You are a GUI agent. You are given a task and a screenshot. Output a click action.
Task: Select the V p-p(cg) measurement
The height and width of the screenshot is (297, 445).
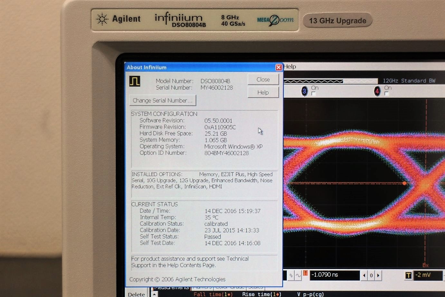pos(310,294)
